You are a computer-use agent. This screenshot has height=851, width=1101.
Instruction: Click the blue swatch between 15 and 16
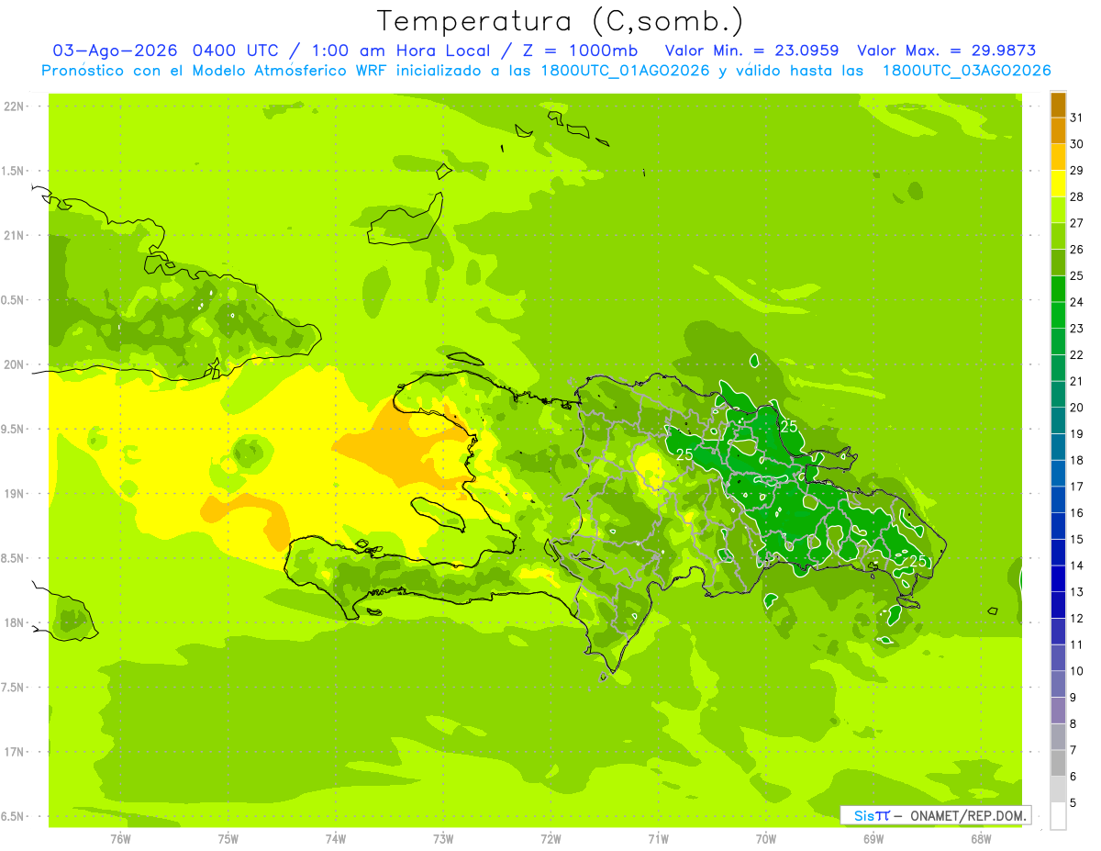point(1058,526)
